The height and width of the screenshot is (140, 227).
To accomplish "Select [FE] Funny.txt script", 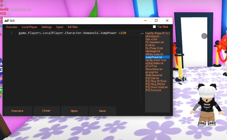I will (153, 90).
